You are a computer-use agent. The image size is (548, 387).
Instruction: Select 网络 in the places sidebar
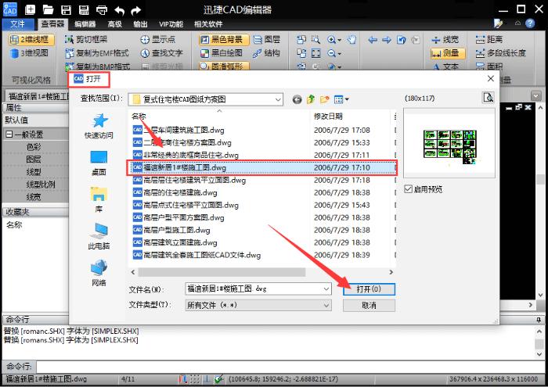click(x=99, y=273)
